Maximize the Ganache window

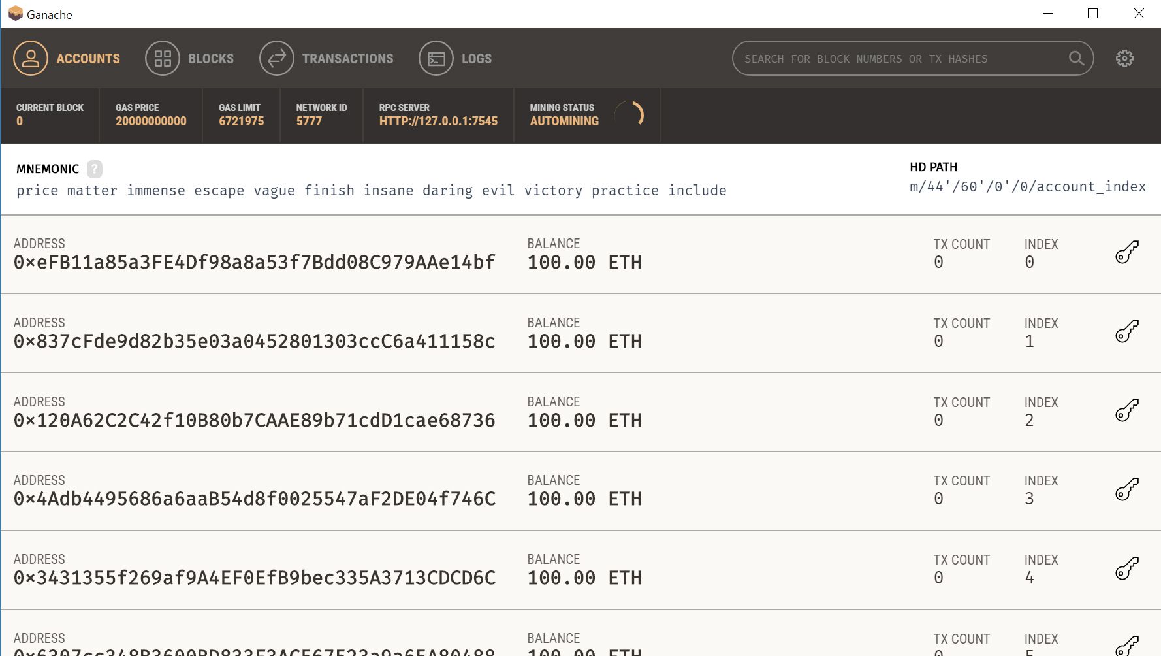(1092, 14)
